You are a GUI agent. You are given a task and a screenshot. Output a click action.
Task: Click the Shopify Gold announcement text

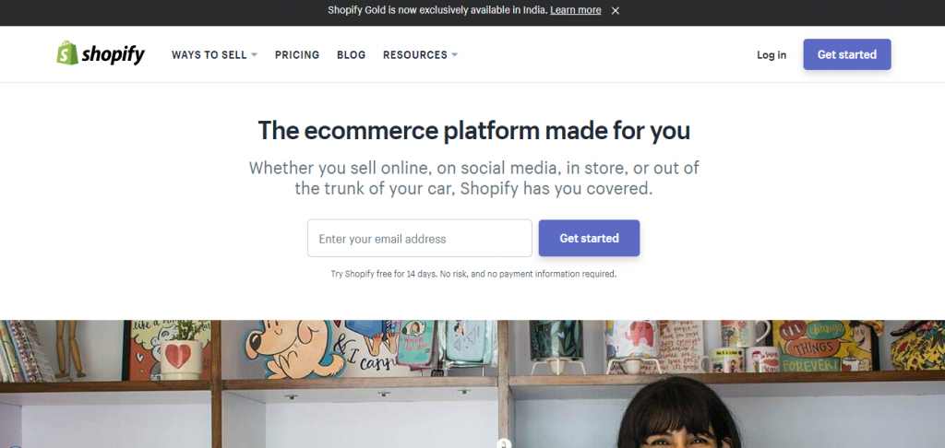pos(438,10)
